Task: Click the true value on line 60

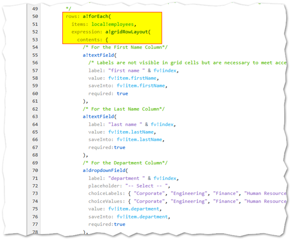Action: [x=122, y=93]
